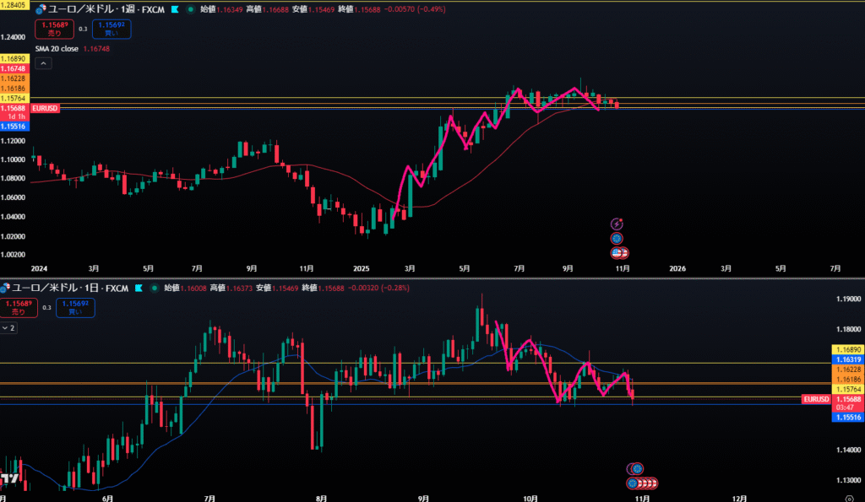This screenshot has height=502, width=865.
Task: Click the EU economic event icon, weekly chart
Action: pyautogui.click(x=617, y=239)
